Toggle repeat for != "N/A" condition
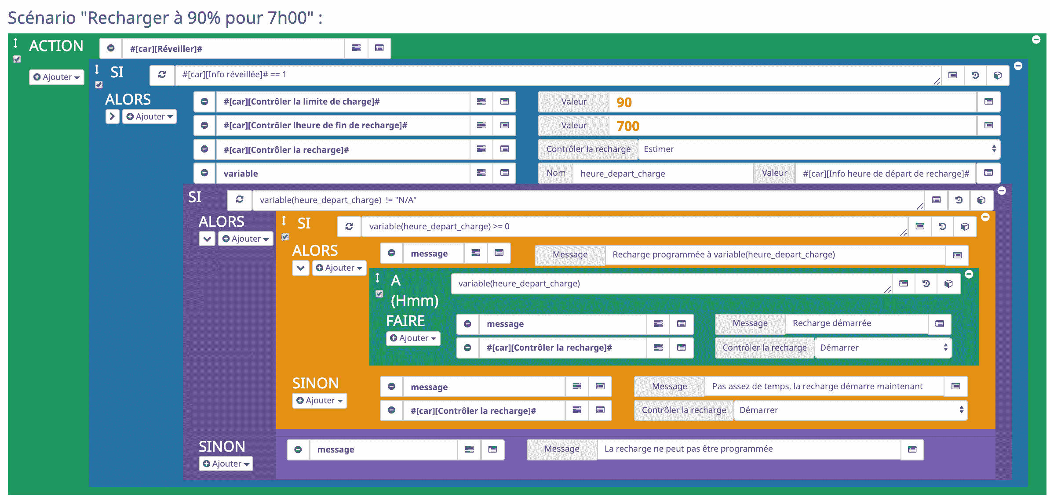Screen dimensions: 1050x500 point(240,200)
